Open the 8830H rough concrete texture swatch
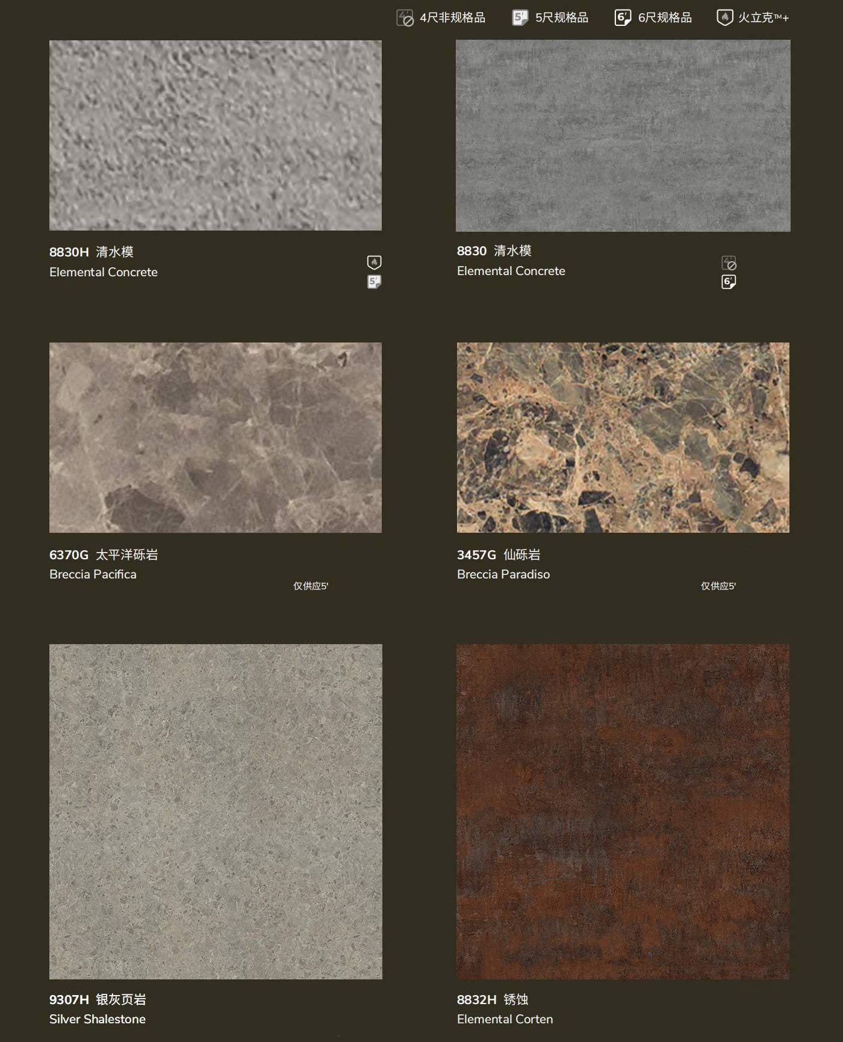The width and height of the screenshot is (843, 1042). [x=216, y=135]
